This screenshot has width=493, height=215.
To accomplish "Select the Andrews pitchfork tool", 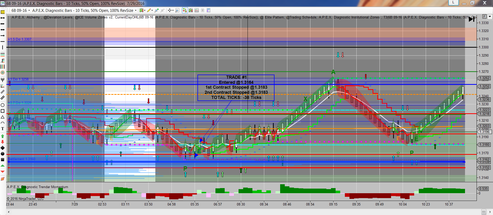I will 3,80.
